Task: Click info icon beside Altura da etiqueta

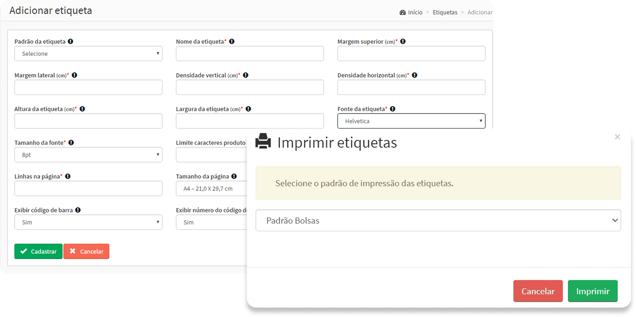Action: coord(82,109)
